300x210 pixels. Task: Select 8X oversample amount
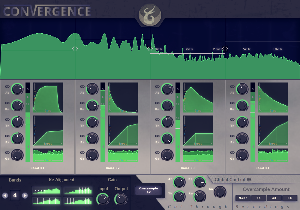[x=289, y=198]
